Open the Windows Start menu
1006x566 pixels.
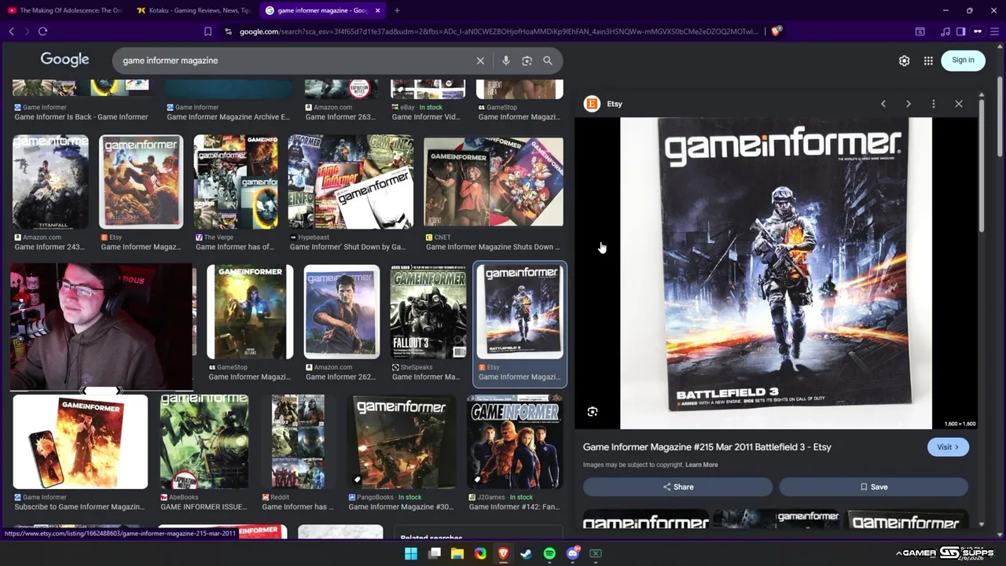[x=411, y=553]
